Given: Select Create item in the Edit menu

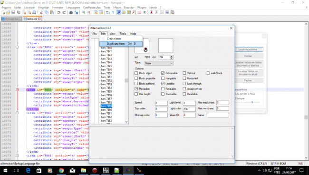Looking at the screenshot, I should point(121,39).
